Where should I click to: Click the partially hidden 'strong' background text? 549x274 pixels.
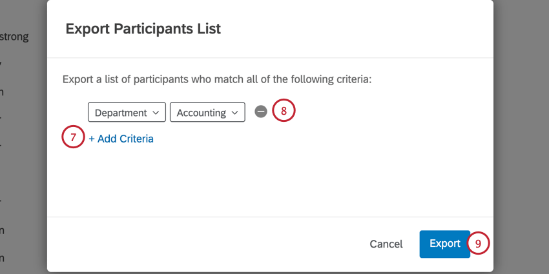tap(14, 37)
